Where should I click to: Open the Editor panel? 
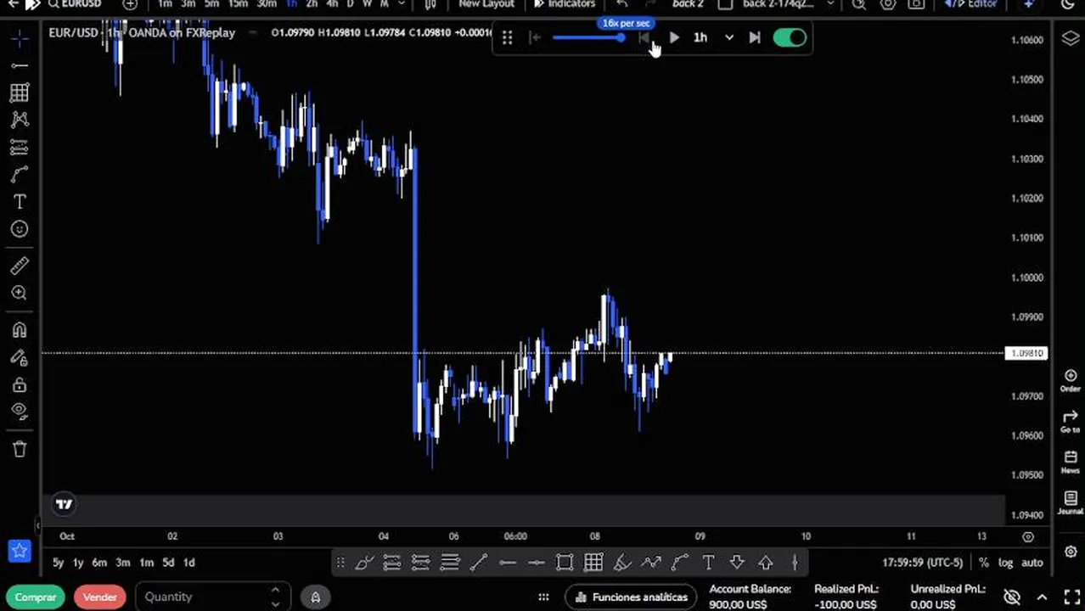pos(970,4)
